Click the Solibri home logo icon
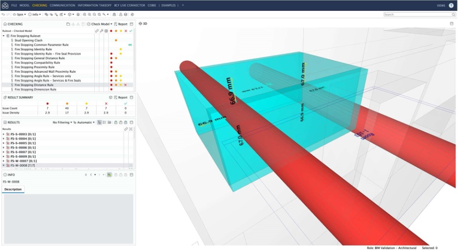The image size is (458, 251). pyautogui.click(x=5, y=5)
